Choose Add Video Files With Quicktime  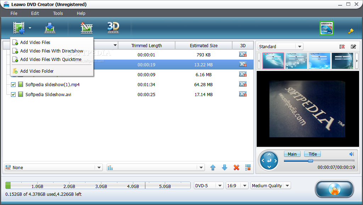[x=51, y=60]
